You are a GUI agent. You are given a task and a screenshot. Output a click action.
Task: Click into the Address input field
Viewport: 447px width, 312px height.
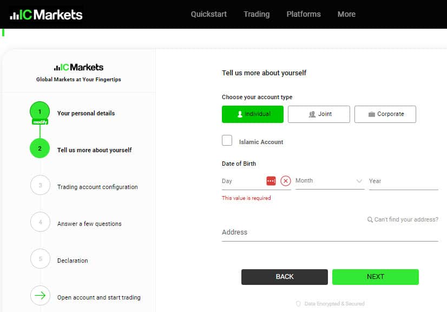(330, 232)
